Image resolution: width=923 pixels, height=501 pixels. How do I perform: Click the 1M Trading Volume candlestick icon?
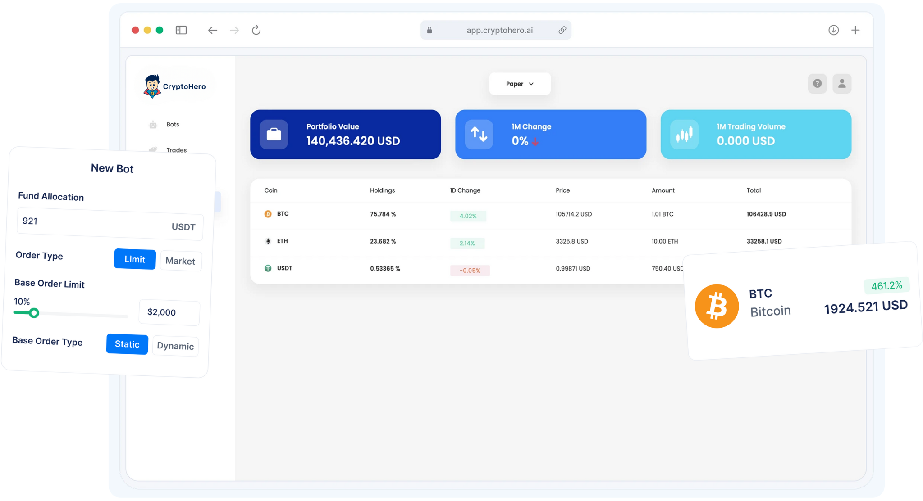point(685,134)
